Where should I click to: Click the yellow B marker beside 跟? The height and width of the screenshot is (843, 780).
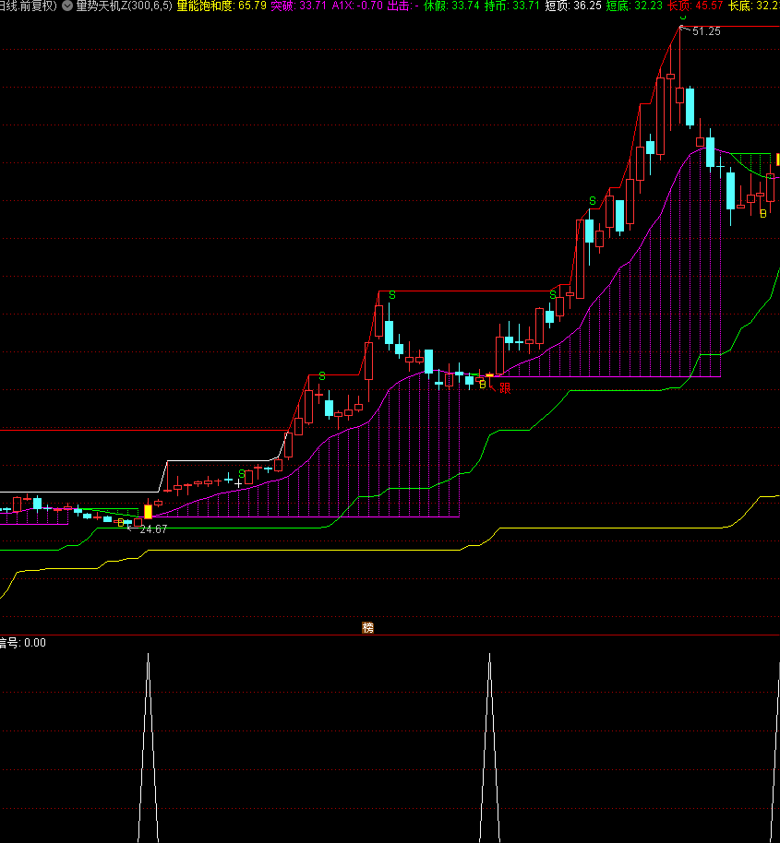click(x=483, y=385)
